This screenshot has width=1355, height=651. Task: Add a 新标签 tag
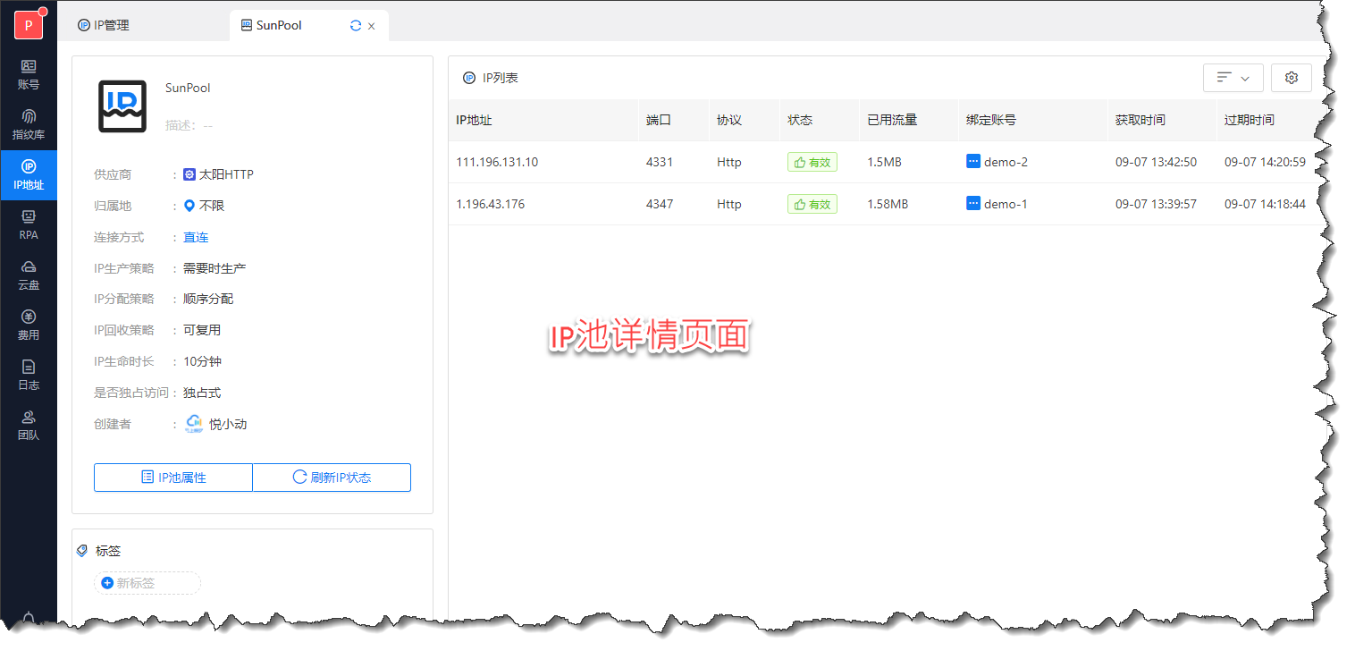pyautogui.click(x=147, y=583)
